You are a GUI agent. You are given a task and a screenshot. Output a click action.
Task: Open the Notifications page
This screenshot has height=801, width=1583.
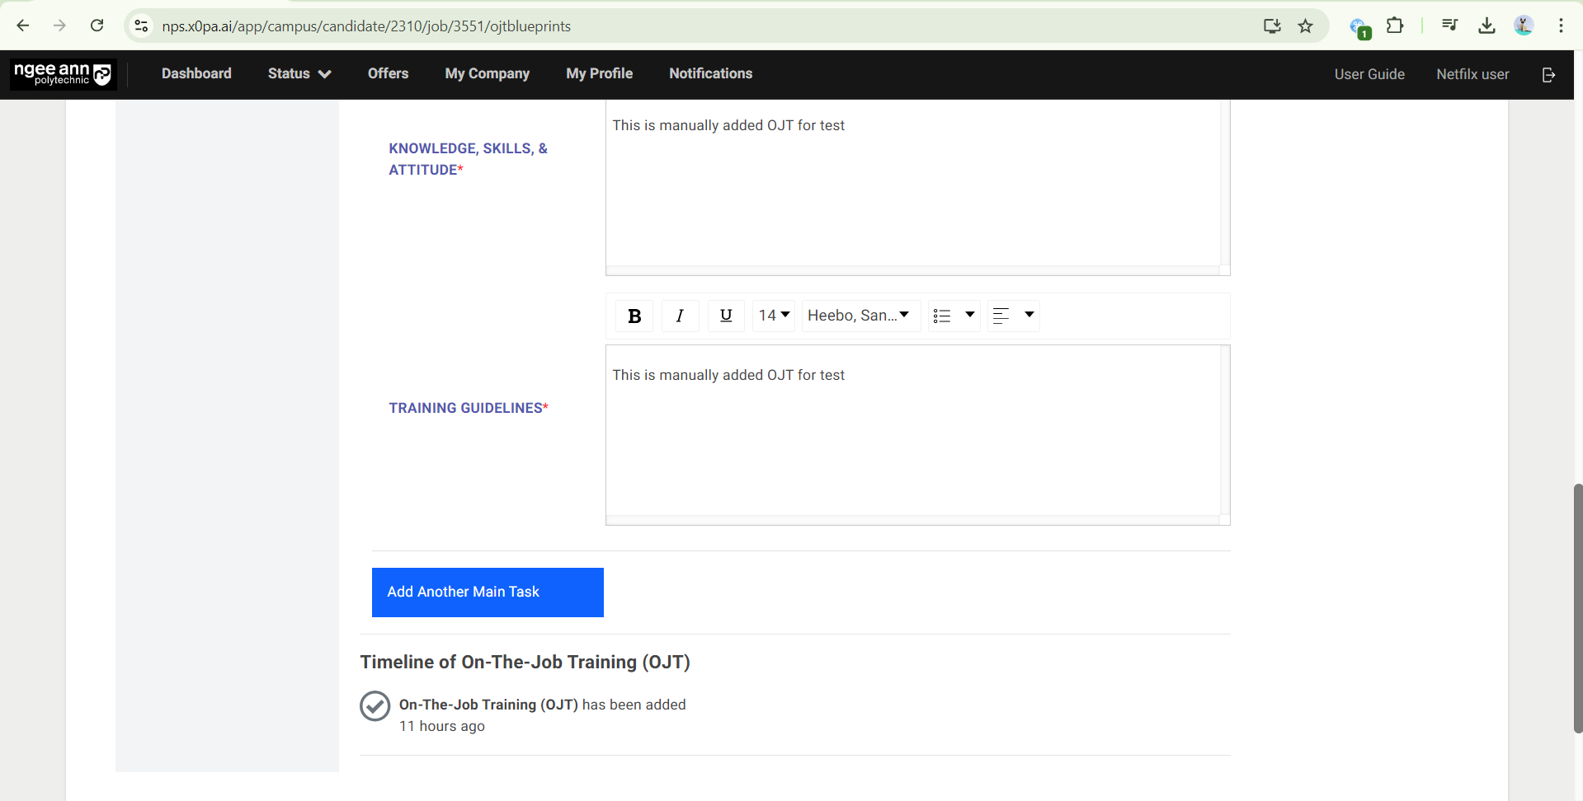pyautogui.click(x=710, y=74)
